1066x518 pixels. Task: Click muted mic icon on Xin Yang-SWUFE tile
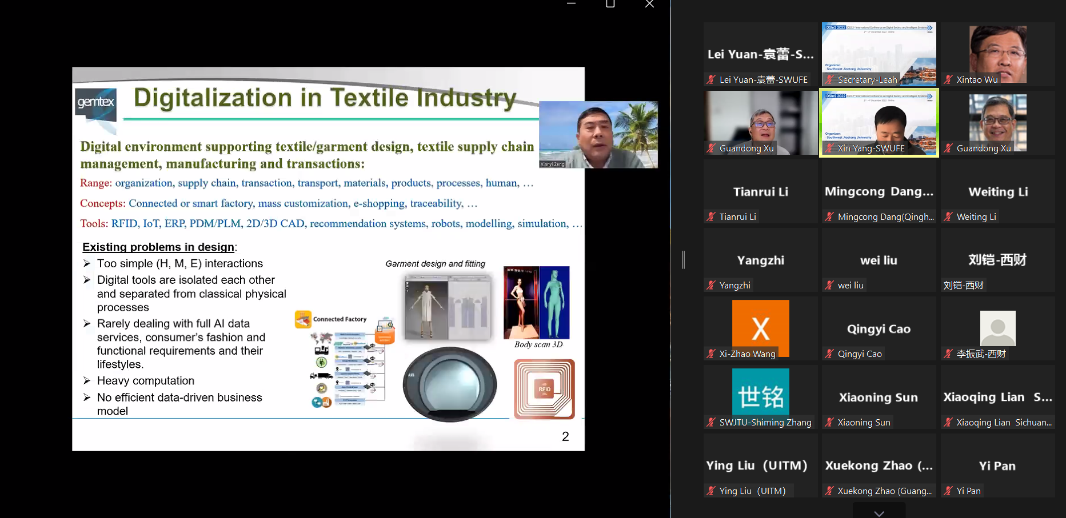coord(829,148)
